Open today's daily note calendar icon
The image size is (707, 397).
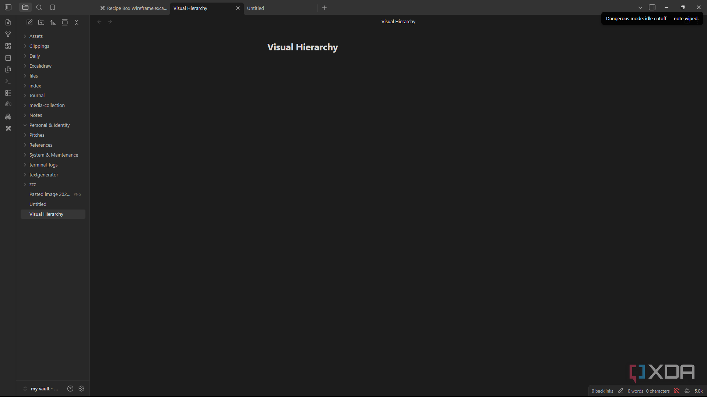(x=8, y=58)
